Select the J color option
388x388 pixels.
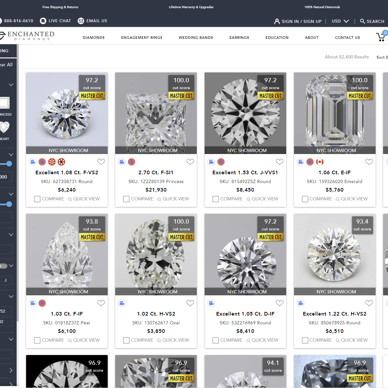pyautogui.click(x=6, y=280)
